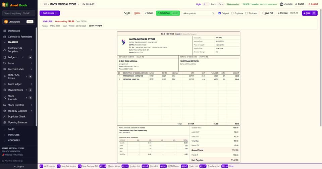
Task: Click the Stock Journals shuffle icon
Action: pos(5,98)
